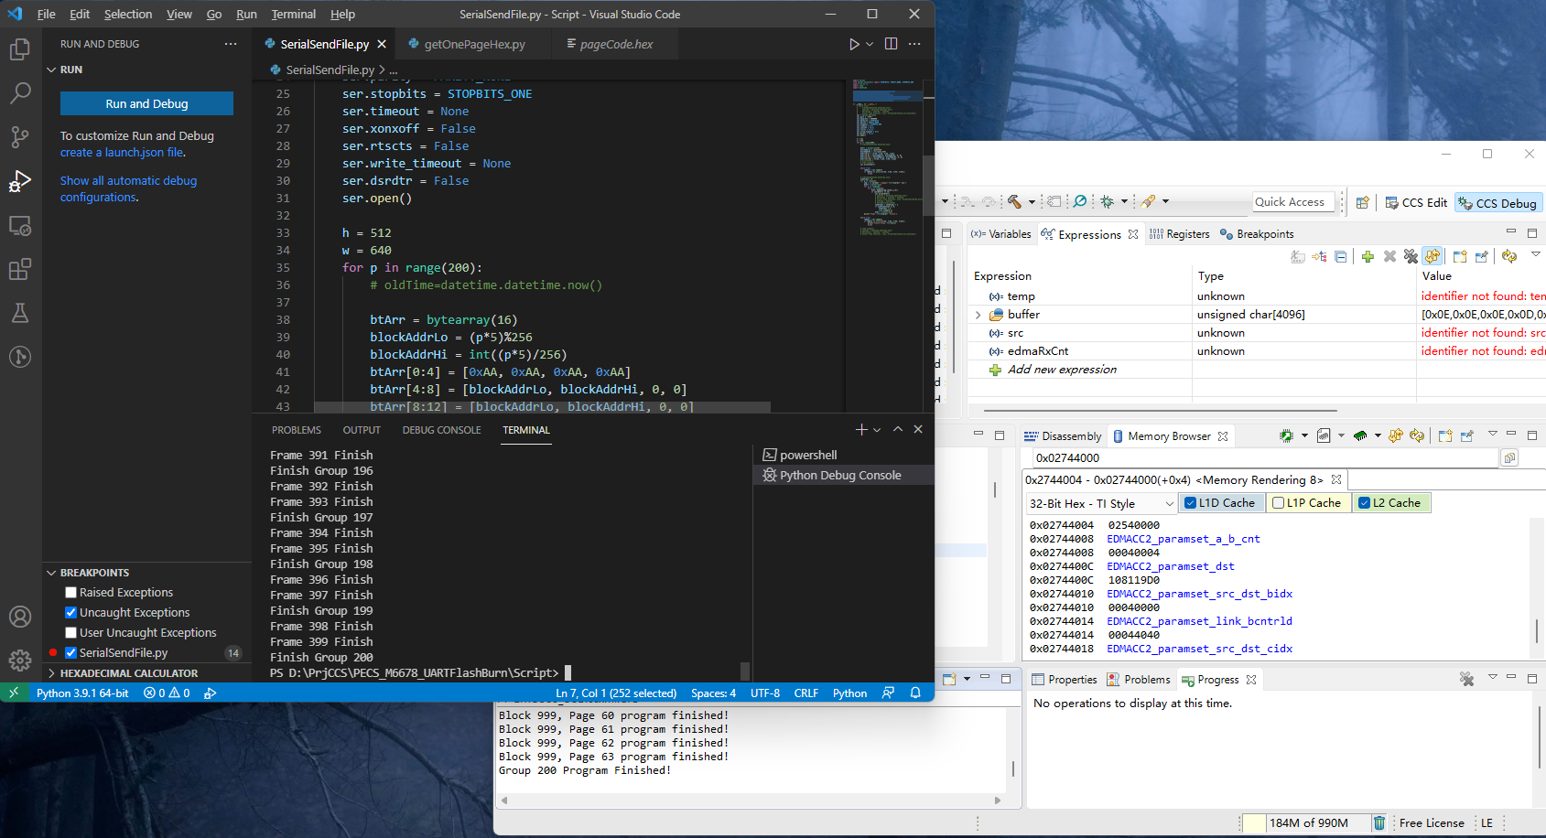Click the CCS build hammer icon
This screenshot has width=1546, height=838.
(x=1014, y=201)
